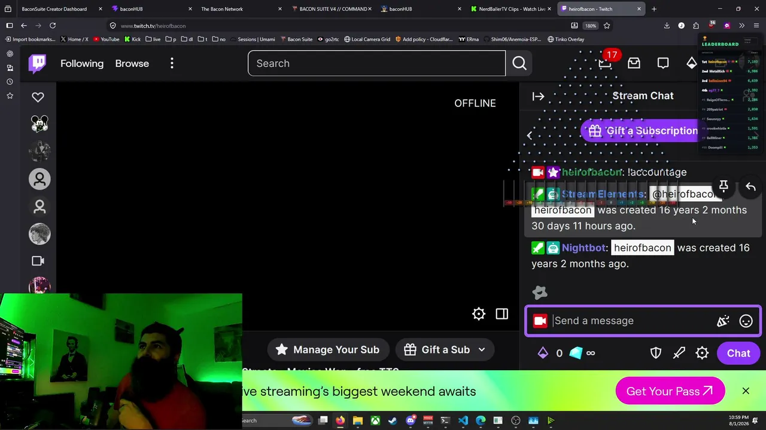The width and height of the screenshot is (766, 430).
Task: Go back in browser history
Action: pos(24,26)
